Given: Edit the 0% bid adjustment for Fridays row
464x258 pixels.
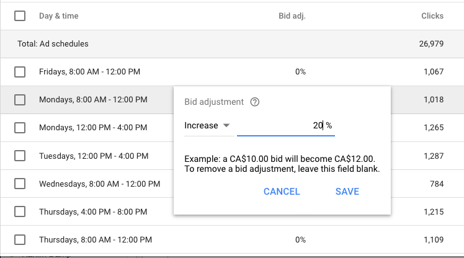Looking at the screenshot, I should pyautogui.click(x=300, y=71).
